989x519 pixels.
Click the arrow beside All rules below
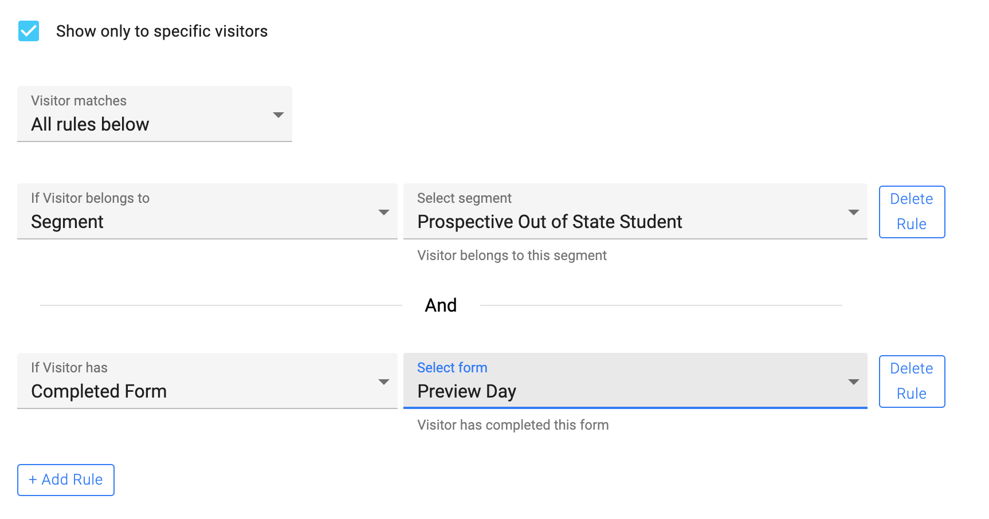coord(278,115)
